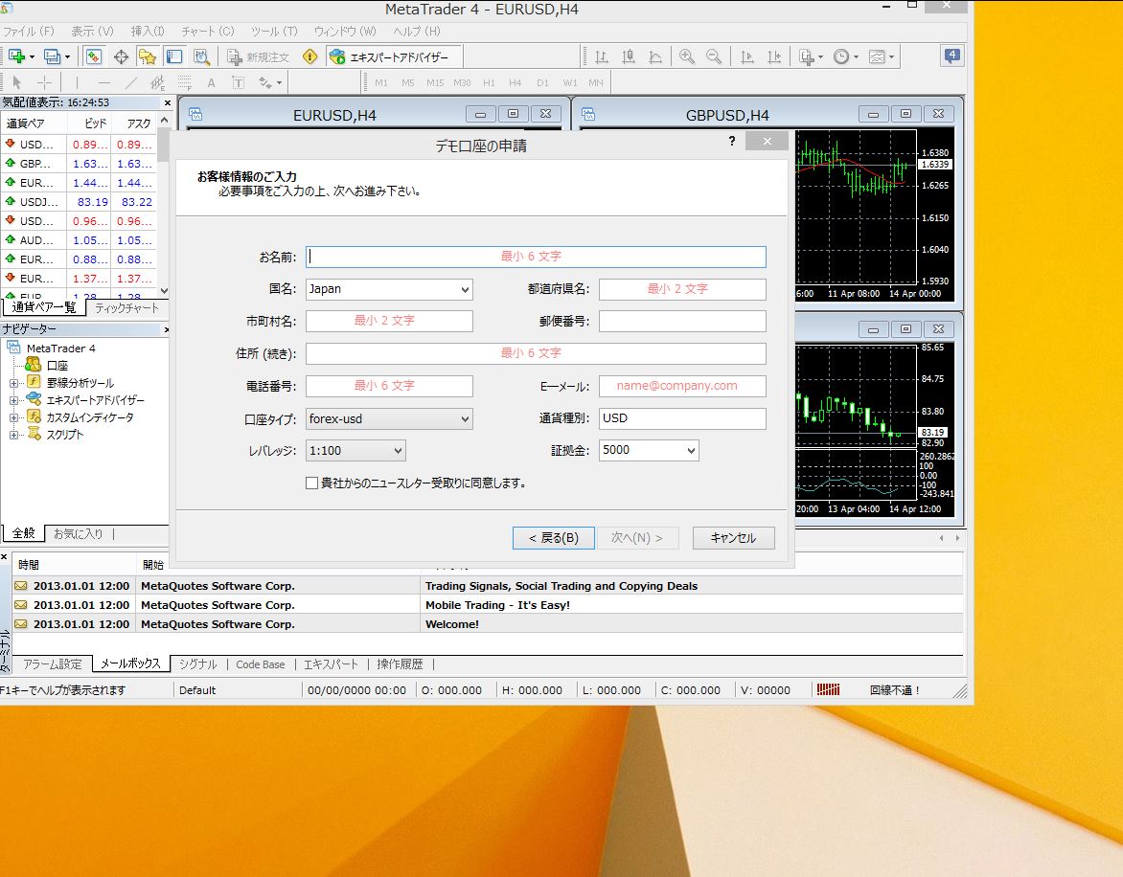Viewport: 1123px width, 877px height.
Task: Select the horizontal line drawing tool
Action: 103,83
